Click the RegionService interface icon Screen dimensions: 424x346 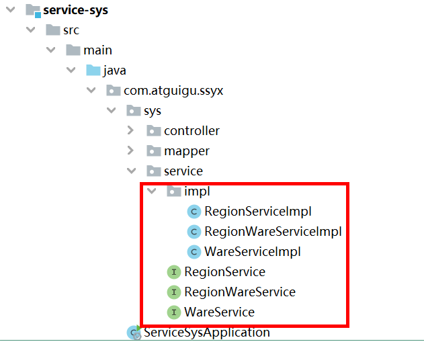[175, 272]
